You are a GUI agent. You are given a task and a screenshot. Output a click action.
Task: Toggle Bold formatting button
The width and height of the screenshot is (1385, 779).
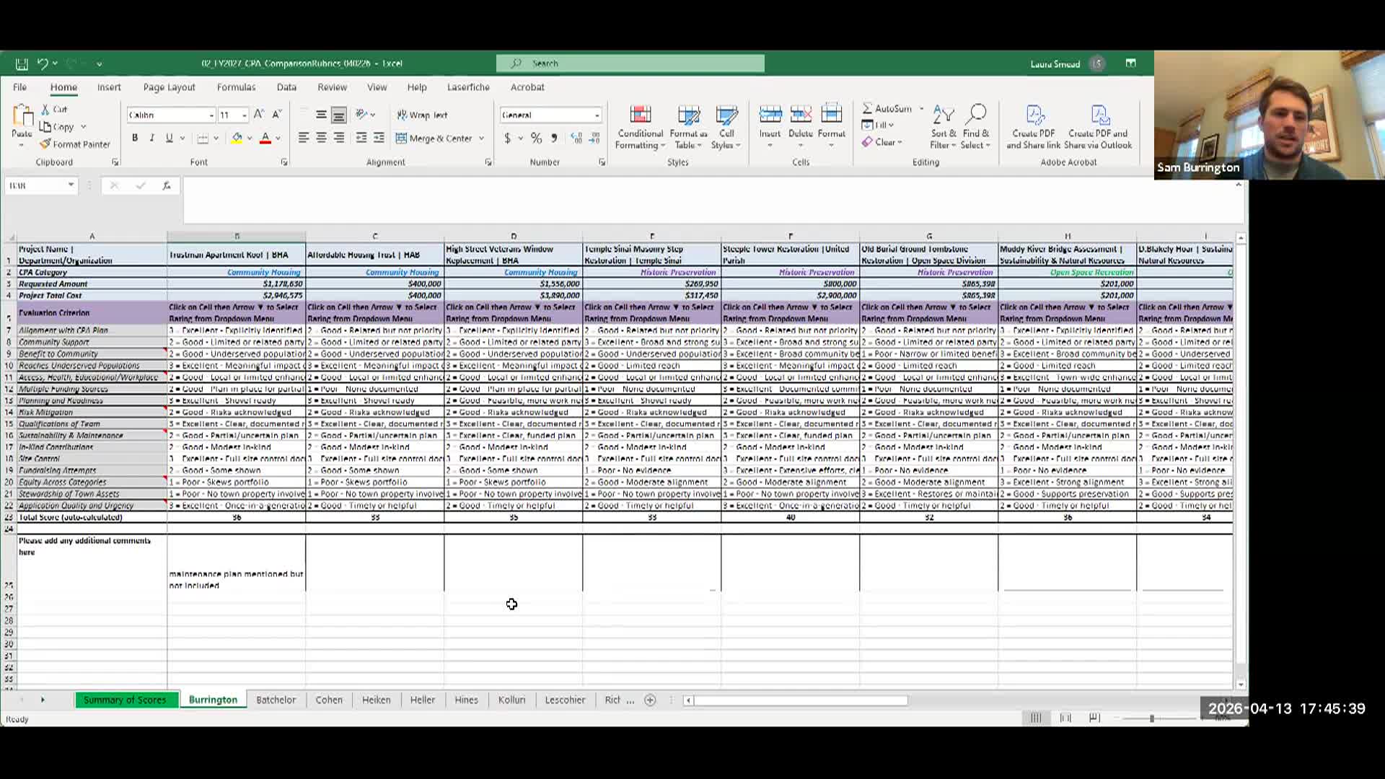(135, 138)
